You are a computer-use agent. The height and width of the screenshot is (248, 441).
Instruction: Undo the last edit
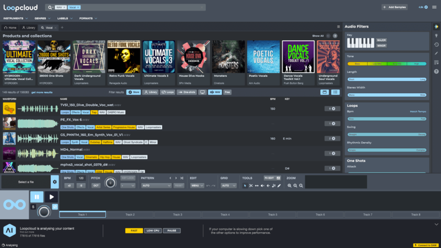point(208,186)
